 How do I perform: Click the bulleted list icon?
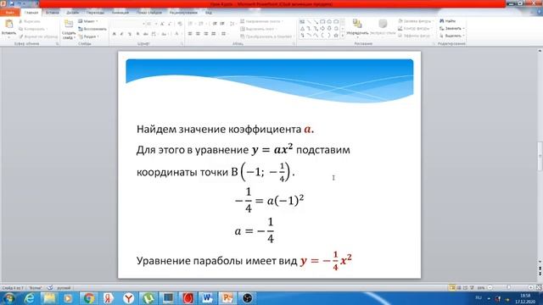point(191,24)
